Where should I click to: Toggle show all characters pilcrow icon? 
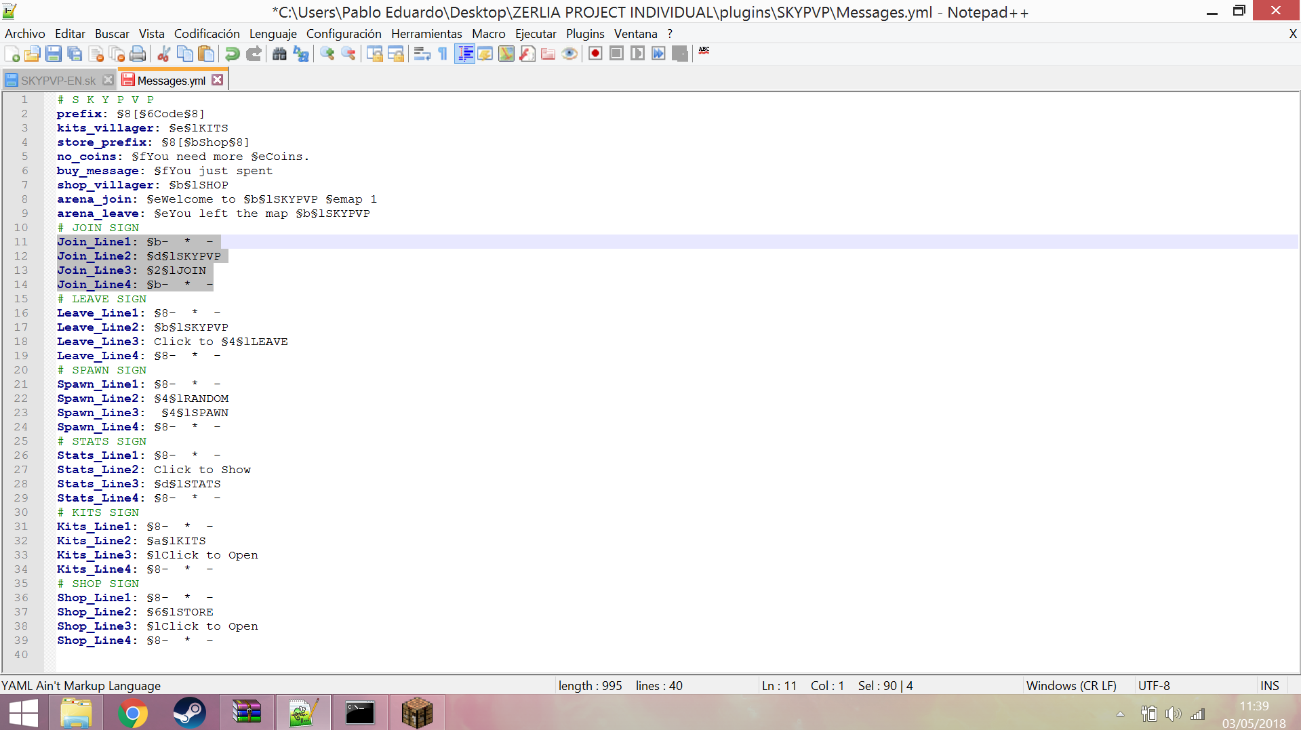(443, 54)
